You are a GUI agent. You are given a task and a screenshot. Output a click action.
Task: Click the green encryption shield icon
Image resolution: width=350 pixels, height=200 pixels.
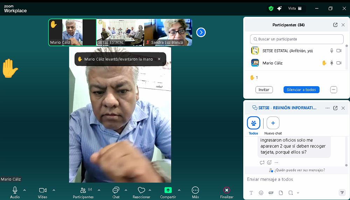point(271,8)
